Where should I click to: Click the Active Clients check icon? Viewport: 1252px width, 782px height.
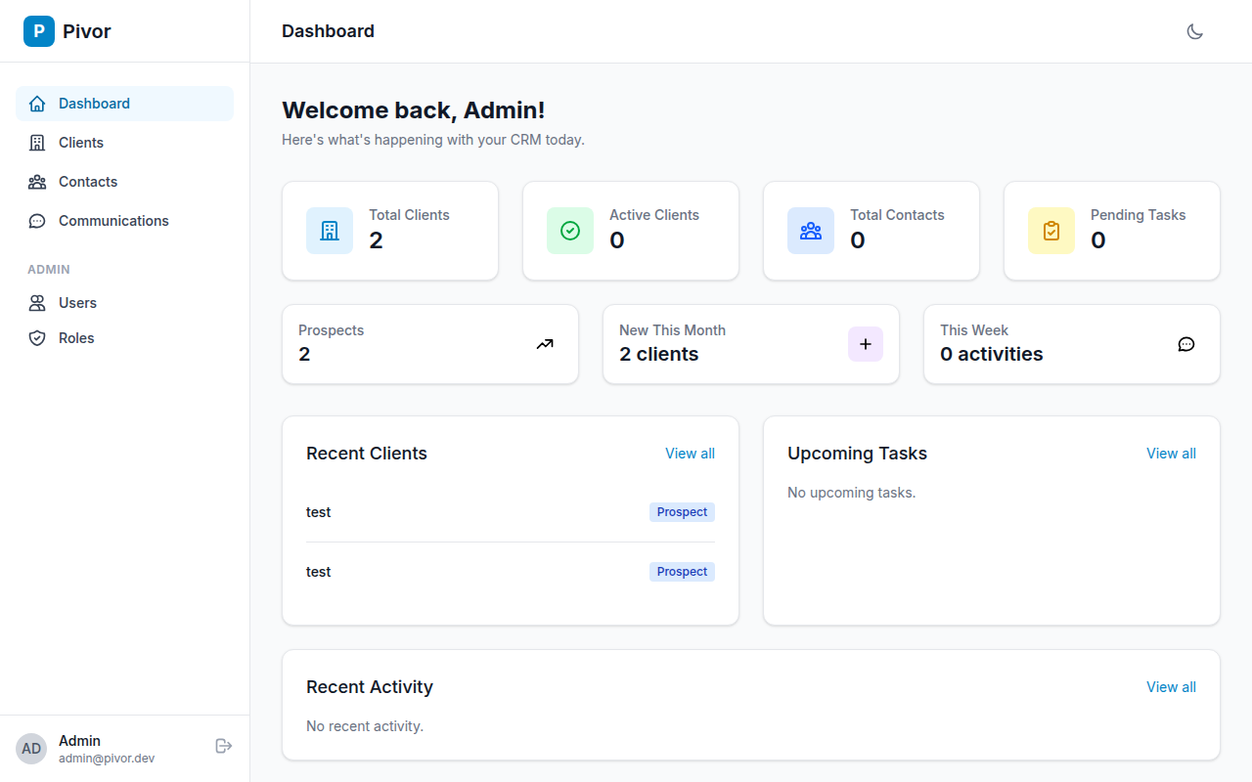point(569,231)
